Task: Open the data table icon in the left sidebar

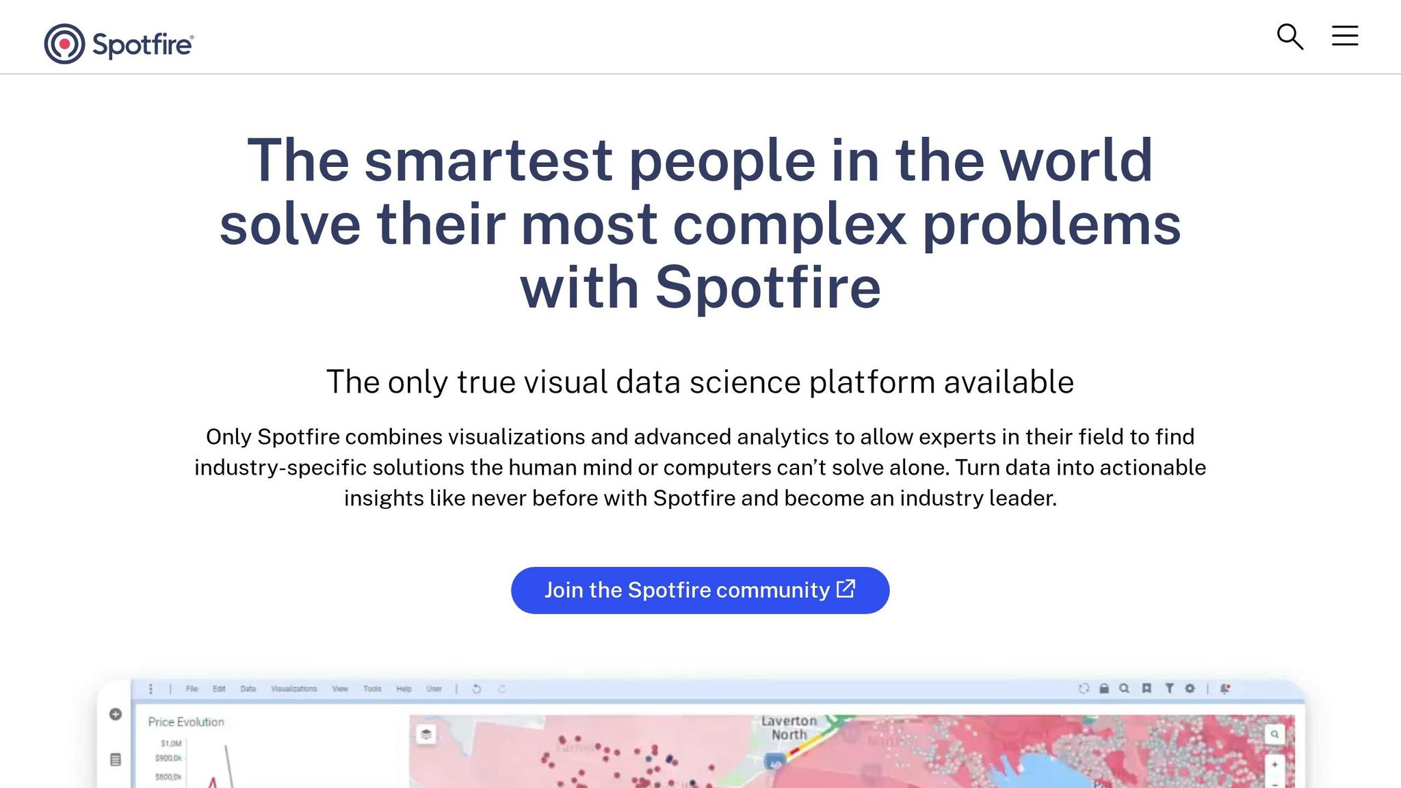Action: point(114,758)
